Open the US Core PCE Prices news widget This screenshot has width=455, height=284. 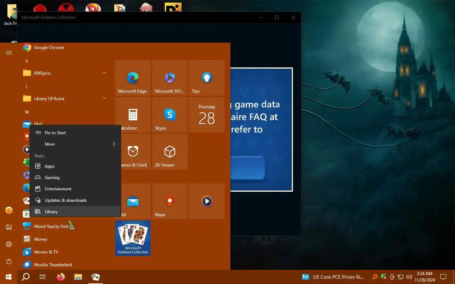click(x=333, y=277)
